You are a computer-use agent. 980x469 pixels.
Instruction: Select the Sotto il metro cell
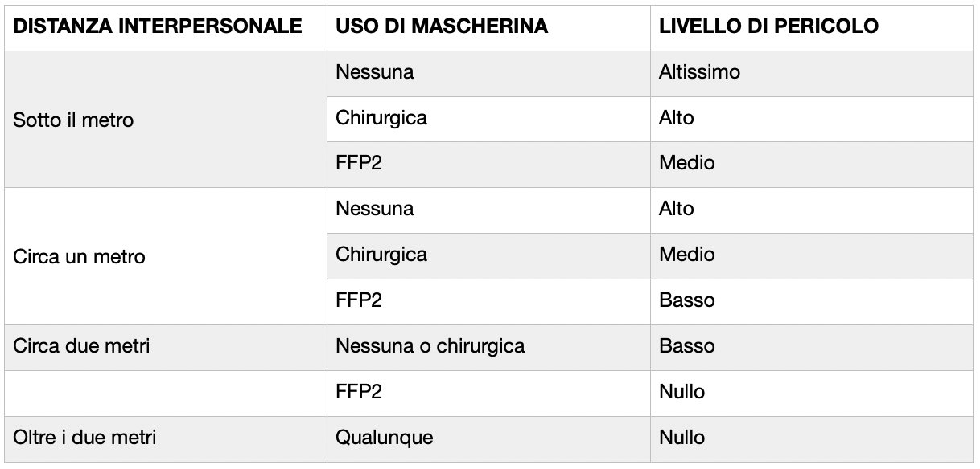pyautogui.click(x=74, y=120)
